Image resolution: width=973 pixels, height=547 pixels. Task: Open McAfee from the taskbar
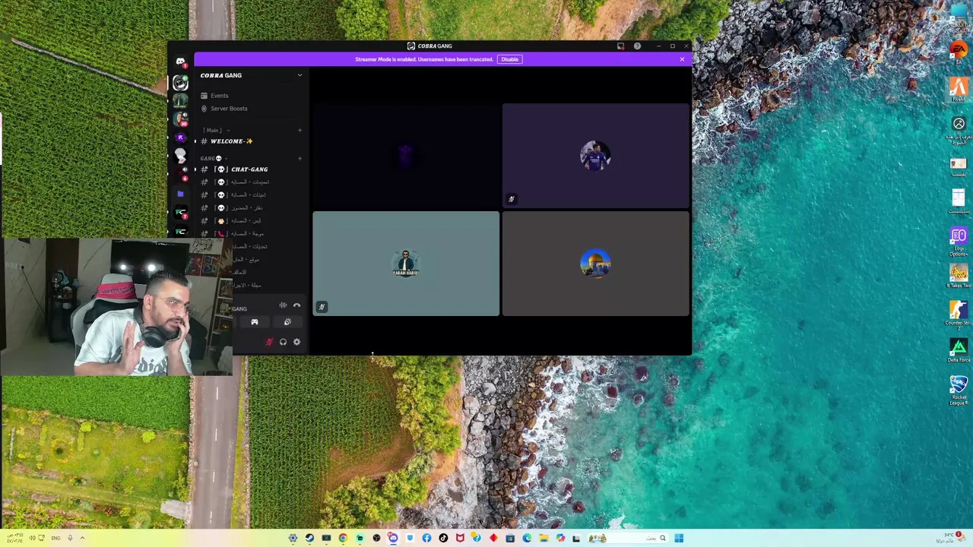click(460, 538)
